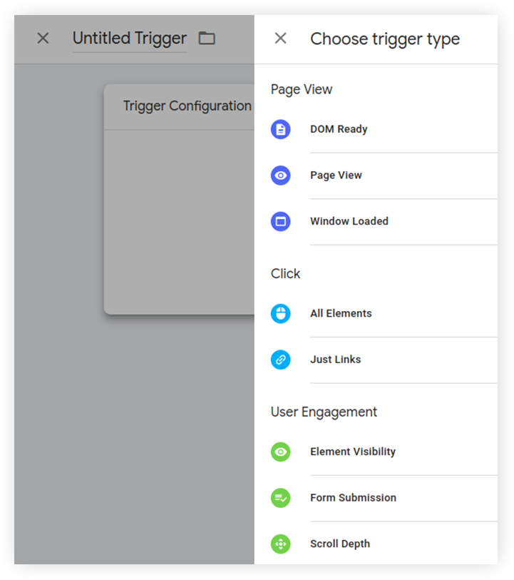Select the Form Submission trigger icon
Viewport: 514px width, 580px height.
click(281, 498)
